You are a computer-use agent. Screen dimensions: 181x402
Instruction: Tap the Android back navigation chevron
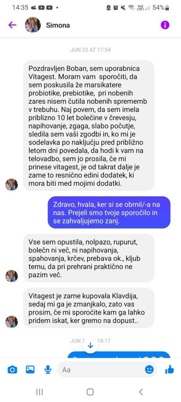pyautogui.click(x=141, y=392)
